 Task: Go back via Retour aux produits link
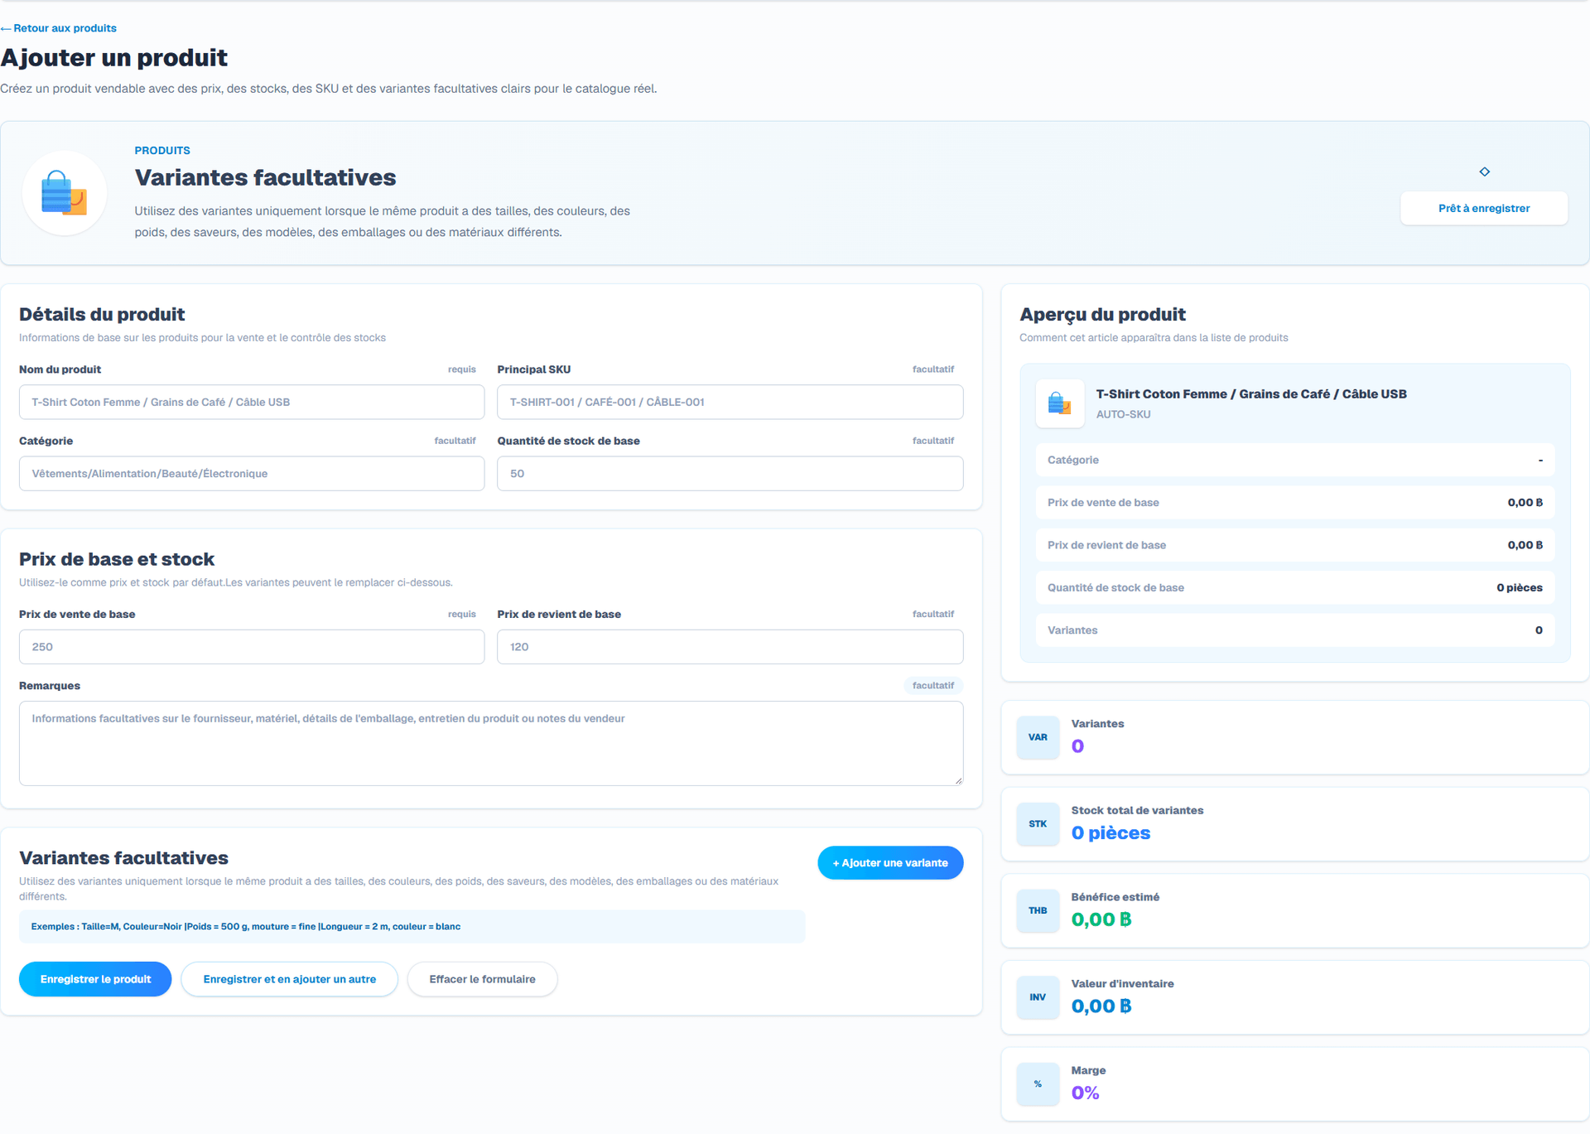(x=59, y=28)
